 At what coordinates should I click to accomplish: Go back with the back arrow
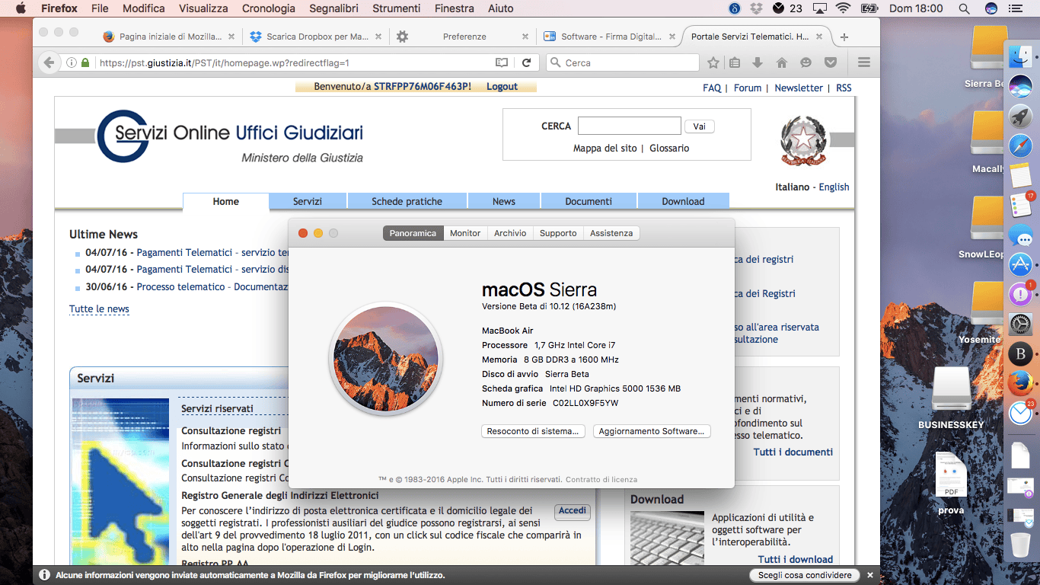coord(49,63)
